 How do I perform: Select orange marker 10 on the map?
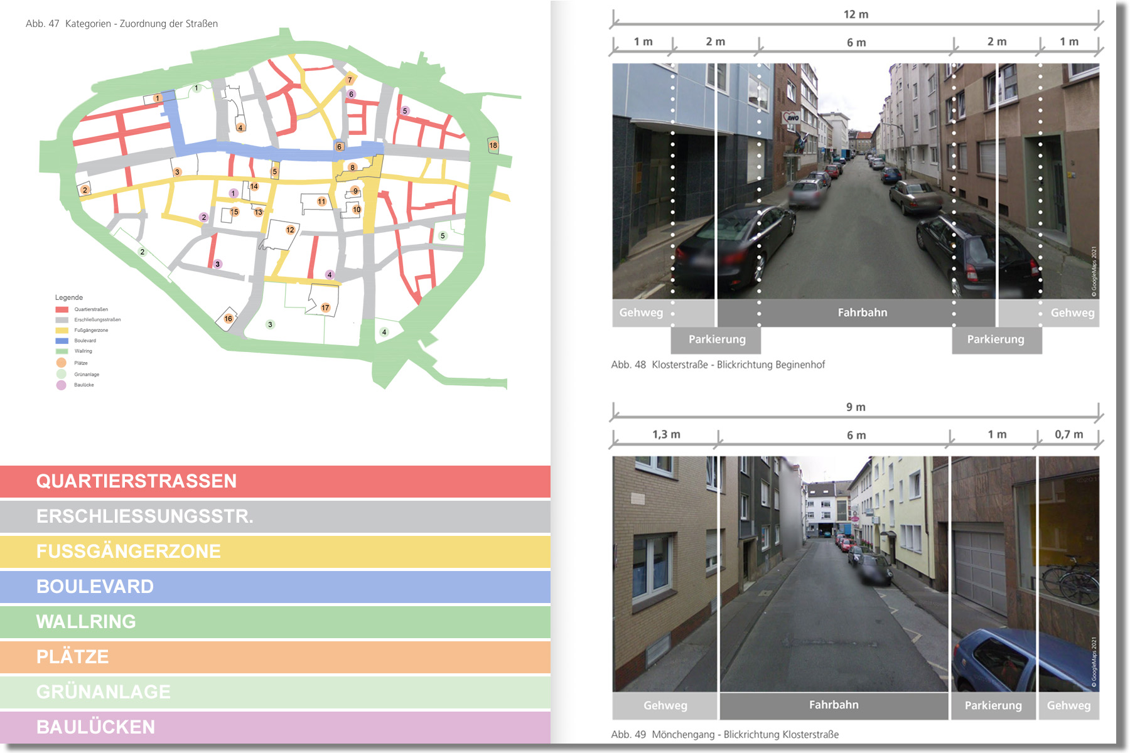[357, 210]
